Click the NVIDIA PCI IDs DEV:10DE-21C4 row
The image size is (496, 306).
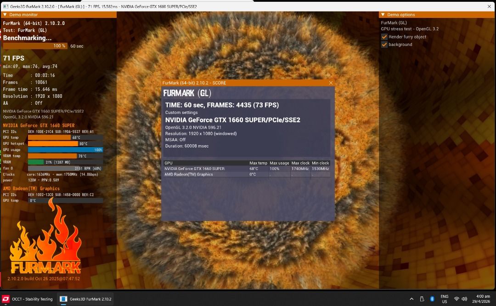48,132
